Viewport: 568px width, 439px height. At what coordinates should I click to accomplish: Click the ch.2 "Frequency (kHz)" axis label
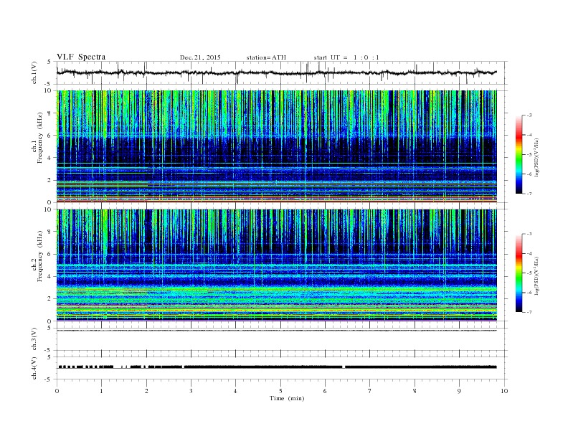click(x=40, y=255)
